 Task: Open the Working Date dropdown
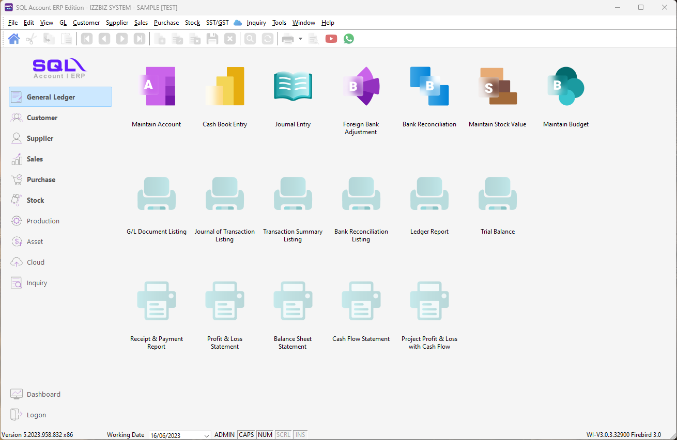[x=206, y=435]
